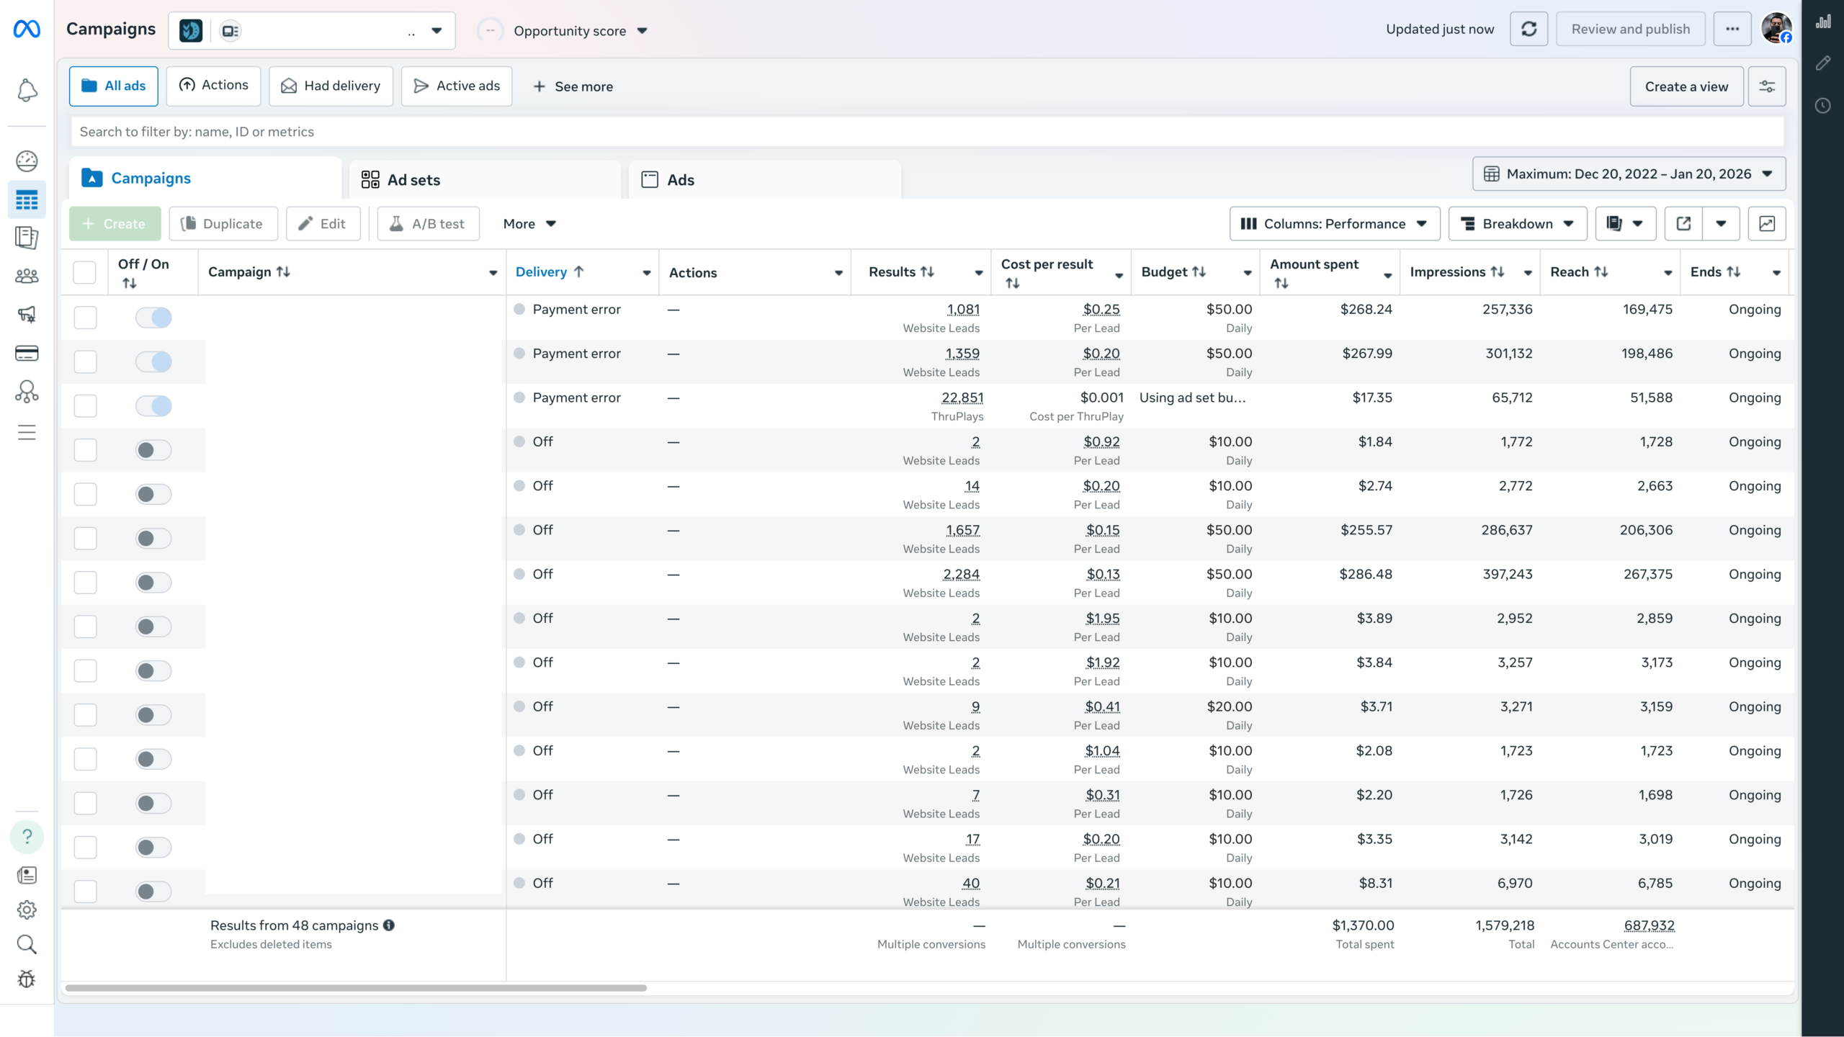This screenshot has height=1037, width=1844.
Task: Open the view settings sliders icon
Action: [x=1767, y=86]
